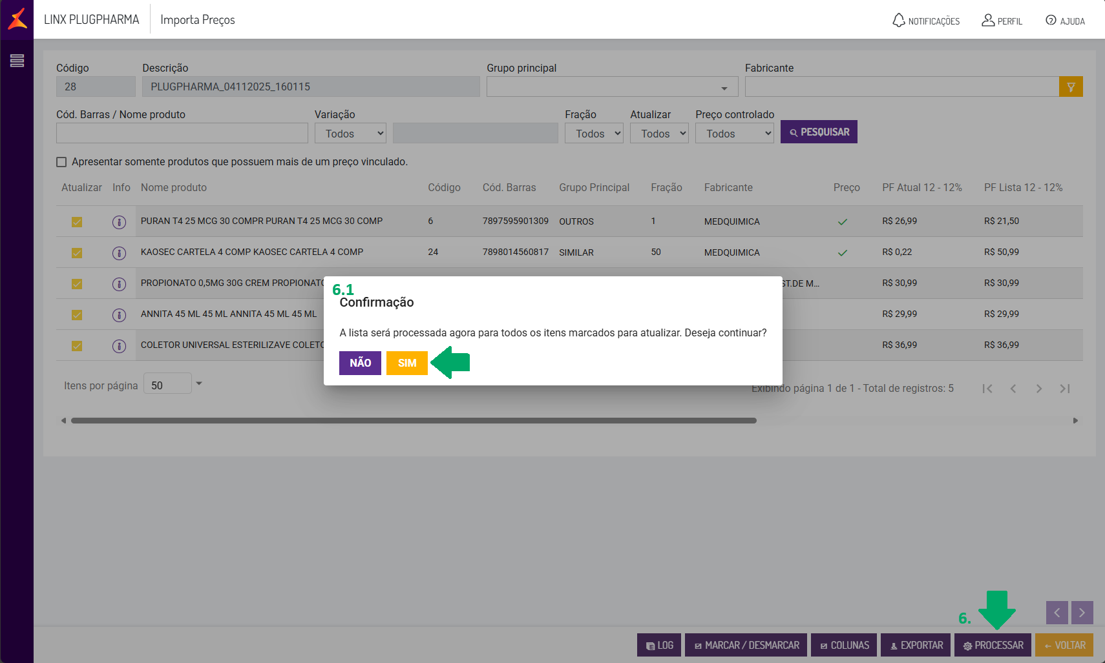The width and height of the screenshot is (1105, 663).
Task: Enable 'Apresentar somente produtos' checkbox
Action: click(61, 162)
